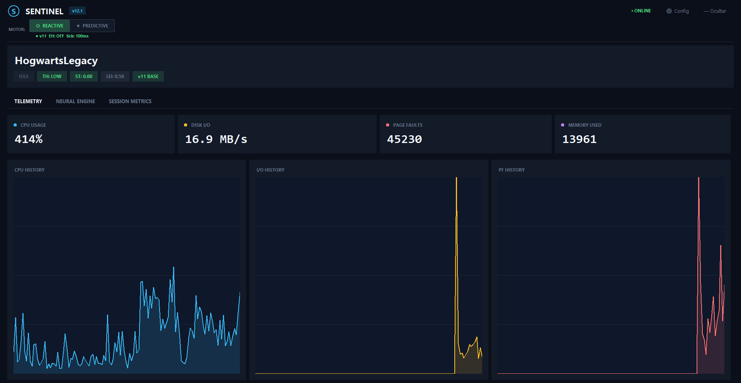
Task: Click the CPU USAGE label
Action: (x=33, y=125)
